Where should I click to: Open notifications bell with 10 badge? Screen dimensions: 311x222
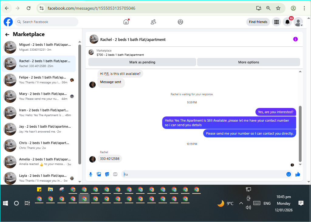(x=287, y=22)
